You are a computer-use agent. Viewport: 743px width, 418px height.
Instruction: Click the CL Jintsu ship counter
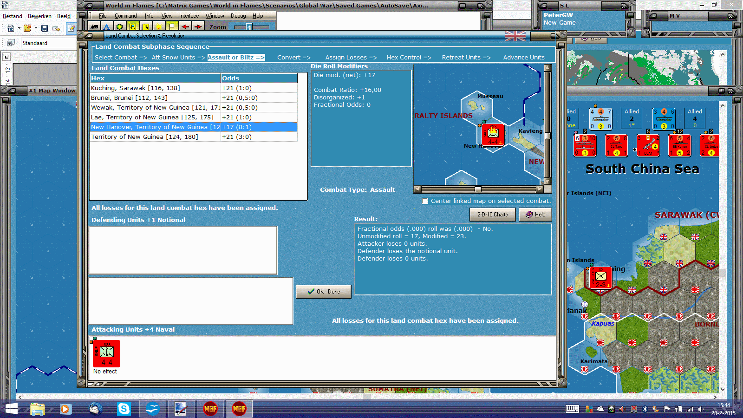[710, 145]
